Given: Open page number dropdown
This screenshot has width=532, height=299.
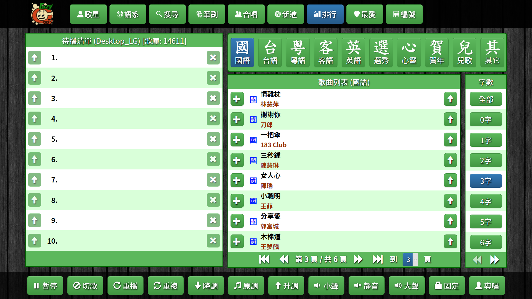Looking at the screenshot, I should pos(410,260).
